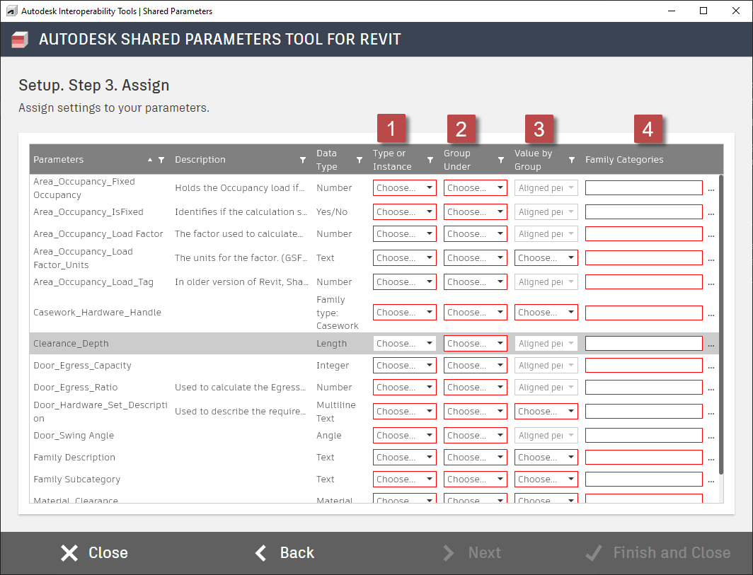
Task: Click Family Categories field for Door_Egress_Ratio
Action: (x=643, y=388)
